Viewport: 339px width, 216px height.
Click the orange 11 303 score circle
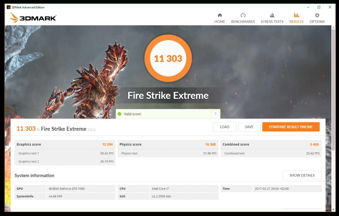click(x=168, y=58)
